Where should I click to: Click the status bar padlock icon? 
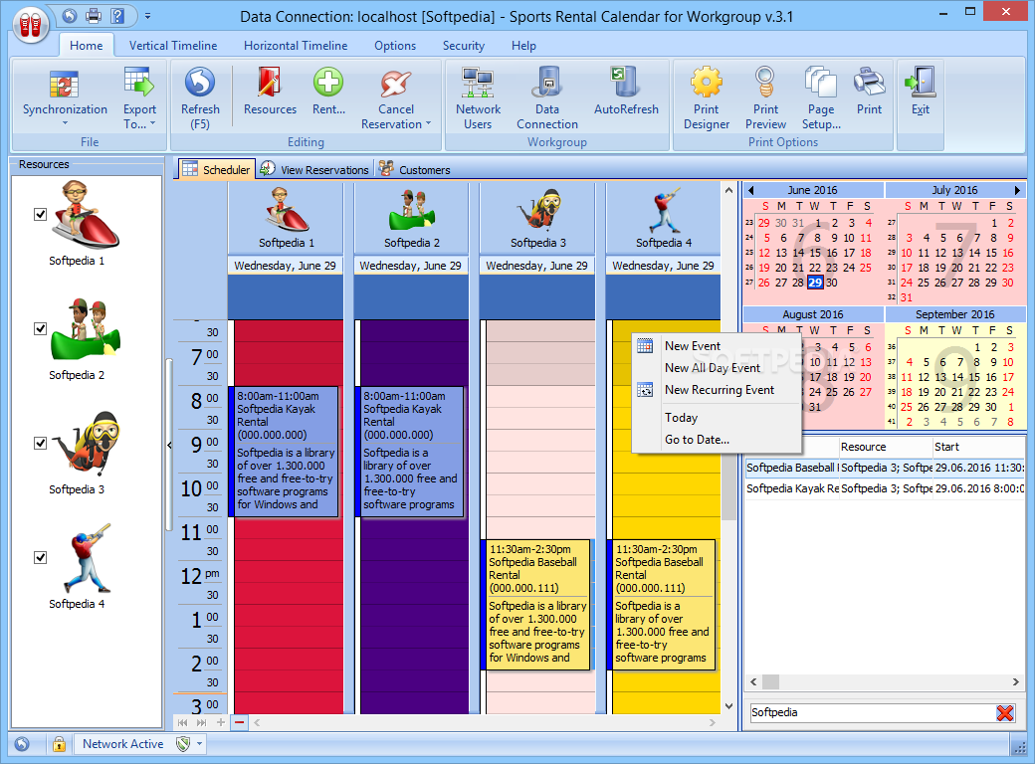(x=60, y=744)
